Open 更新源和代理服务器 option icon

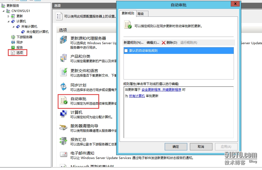(x=63, y=40)
